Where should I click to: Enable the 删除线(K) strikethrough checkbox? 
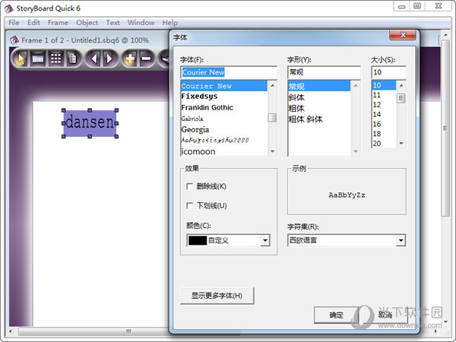tap(189, 186)
